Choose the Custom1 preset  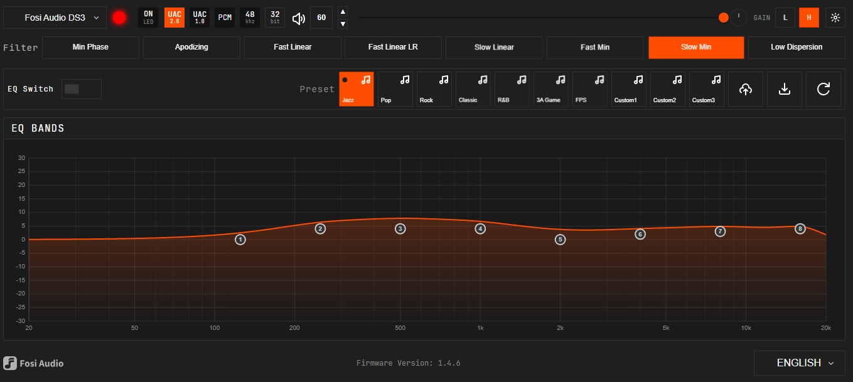[x=628, y=89]
